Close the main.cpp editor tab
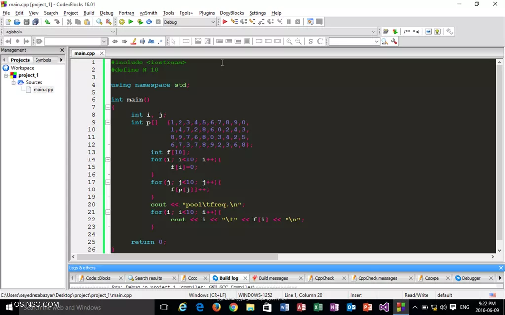 click(x=102, y=53)
